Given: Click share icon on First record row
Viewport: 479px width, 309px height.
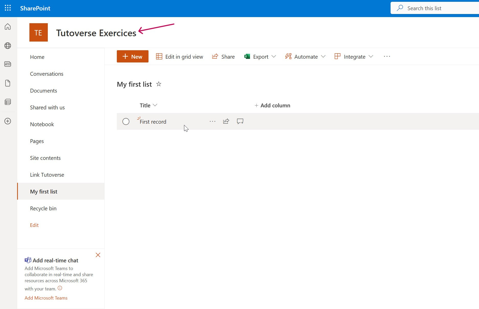Looking at the screenshot, I should coord(226,121).
